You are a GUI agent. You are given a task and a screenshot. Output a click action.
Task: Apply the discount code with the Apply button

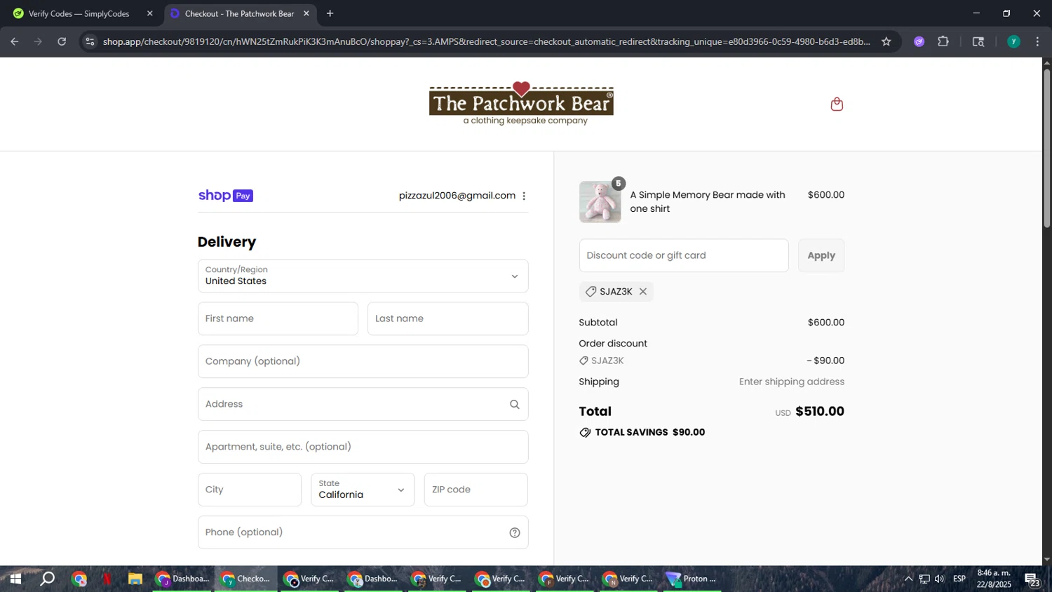821,255
